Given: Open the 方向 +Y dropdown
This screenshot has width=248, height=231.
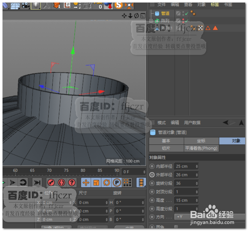Looking at the screenshot, I should point(210,217).
